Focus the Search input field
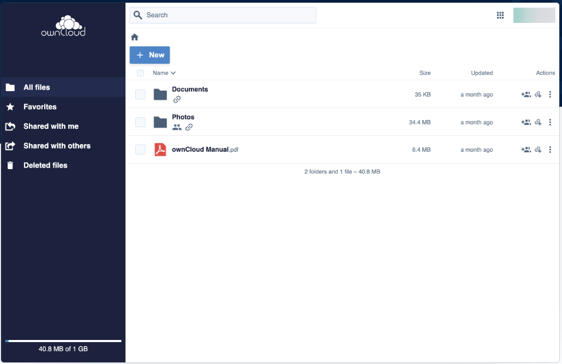Viewport: 562px width, 364px height. click(223, 15)
